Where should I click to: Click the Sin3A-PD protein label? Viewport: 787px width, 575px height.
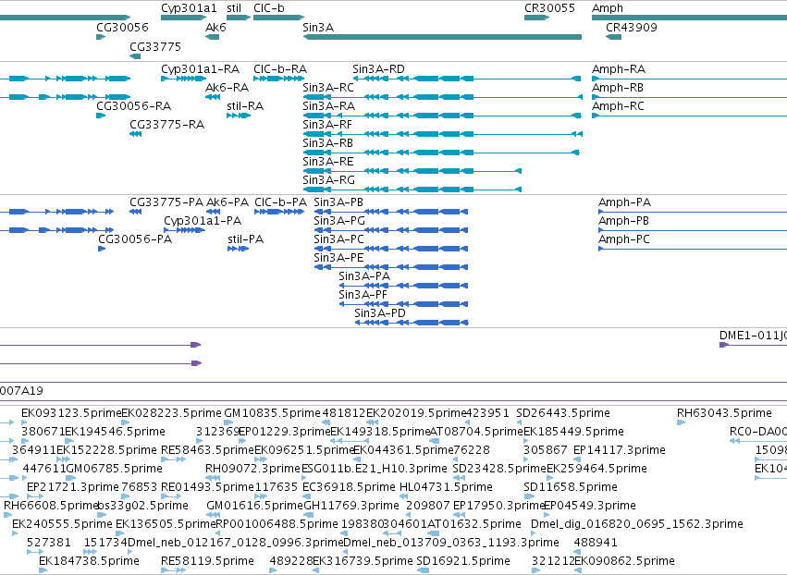380,313
